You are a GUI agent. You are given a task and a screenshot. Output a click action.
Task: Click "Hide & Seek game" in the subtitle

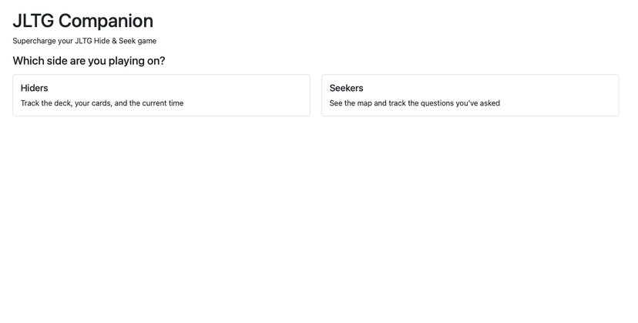tap(125, 41)
